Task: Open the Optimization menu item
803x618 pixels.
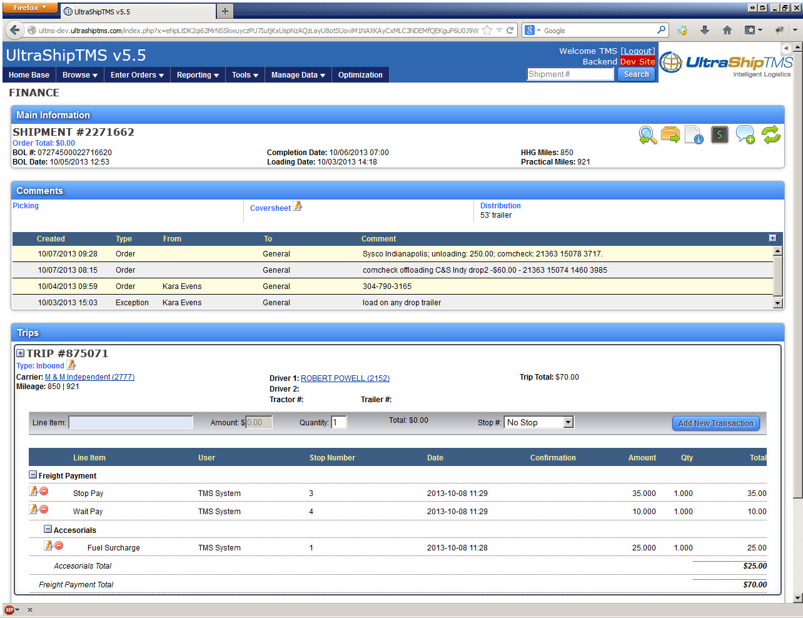Action: point(360,75)
